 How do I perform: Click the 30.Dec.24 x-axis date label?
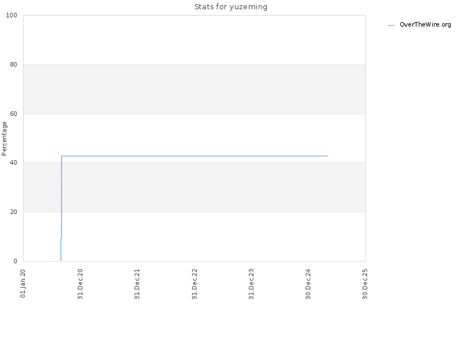[308, 284]
